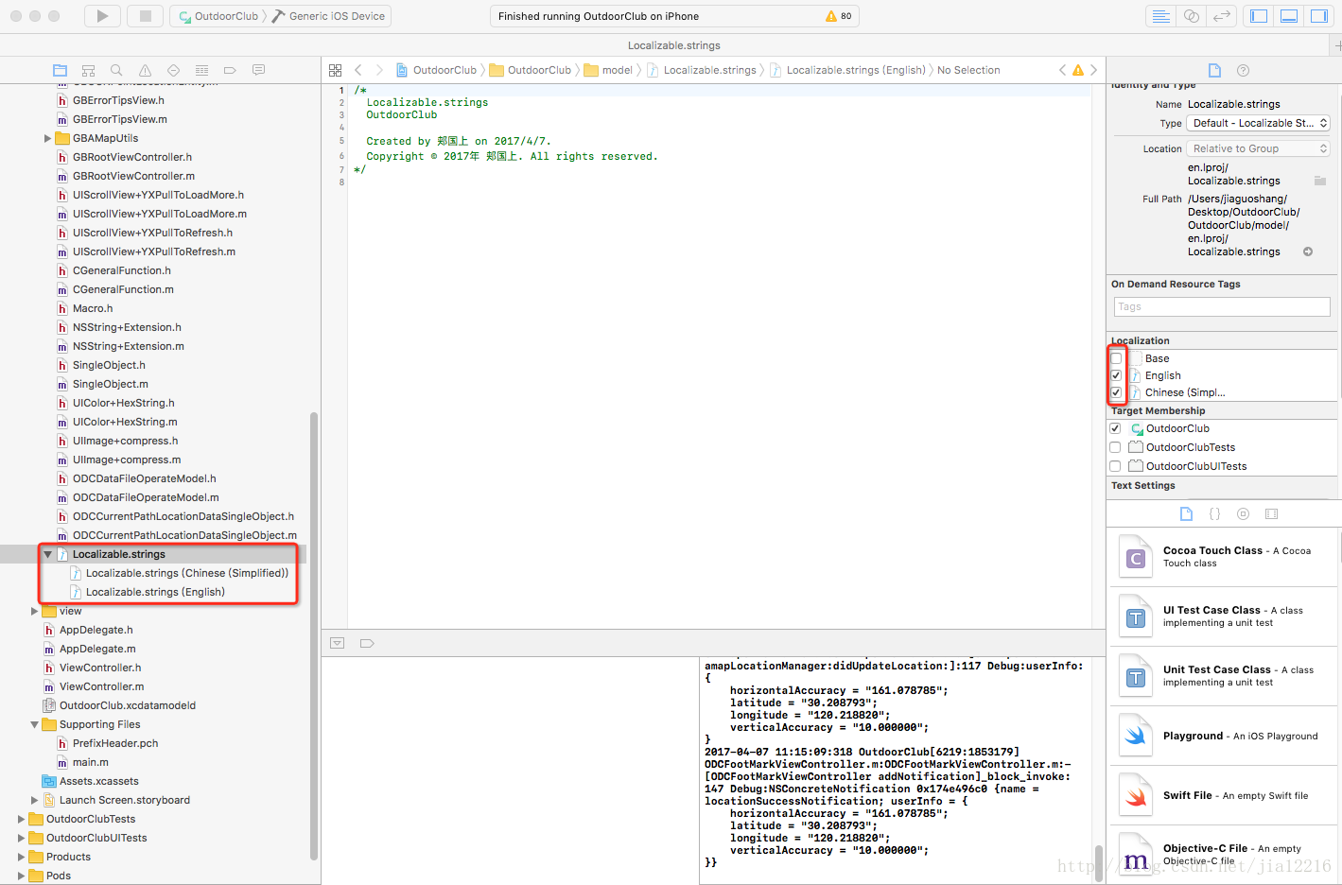Screen dimensions: 1342x885
Task: Choose the Generic iOS Device destination
Action: 328,16
